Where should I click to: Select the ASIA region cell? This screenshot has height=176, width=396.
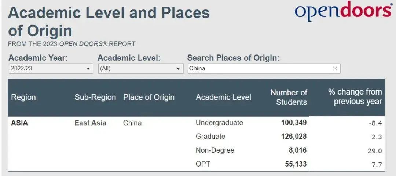pyautogui.click(x=19, y=123)
